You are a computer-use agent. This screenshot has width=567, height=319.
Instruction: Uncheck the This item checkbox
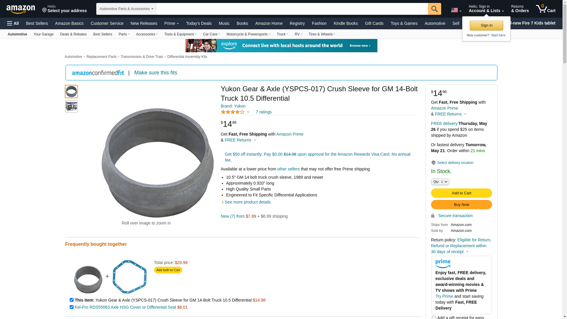click(71, 300)
